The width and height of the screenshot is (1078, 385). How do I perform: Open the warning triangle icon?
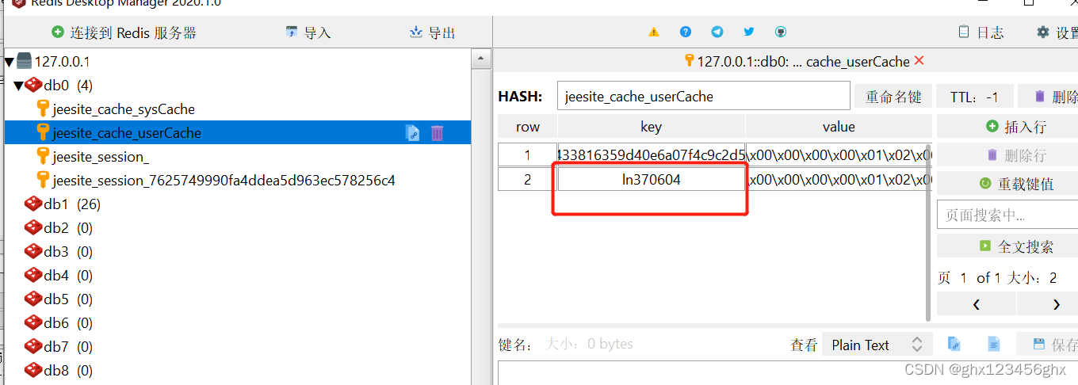(654, 32)
